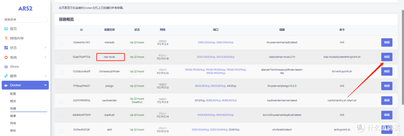This screenshot has height=136, width=404.
Task: Open vaultwarden port link 8085:80/tcp
Action: [x=214, y=100]
